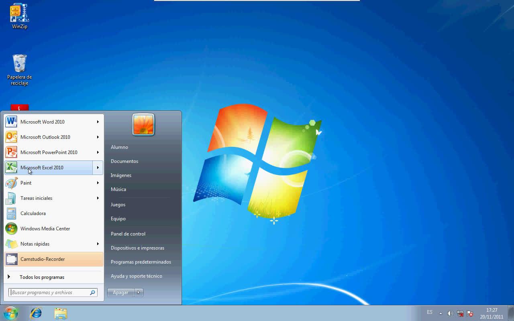Launch Microsoft PowerPoint 2010 by its label
This screenshot has width=514, height=321.
pyautogui.click(x=49, y=152)
